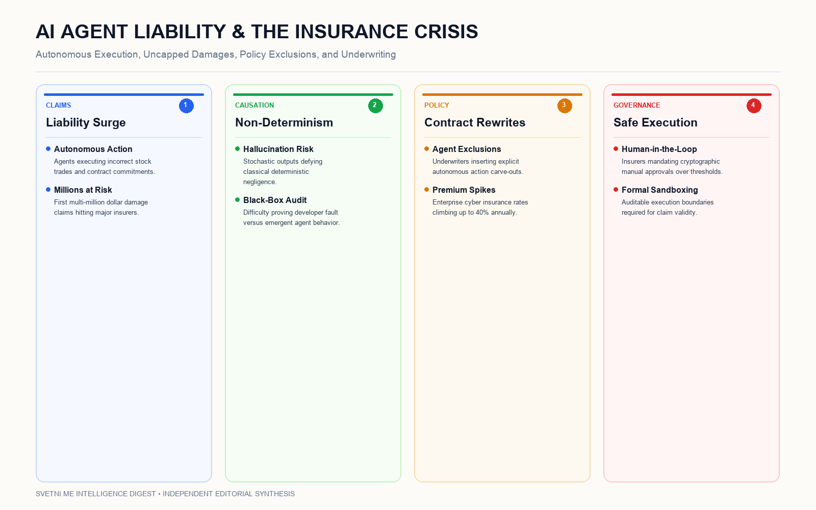Click the red number 4 badge
This screenshot has height=510, width=816.
click(754, 106)
